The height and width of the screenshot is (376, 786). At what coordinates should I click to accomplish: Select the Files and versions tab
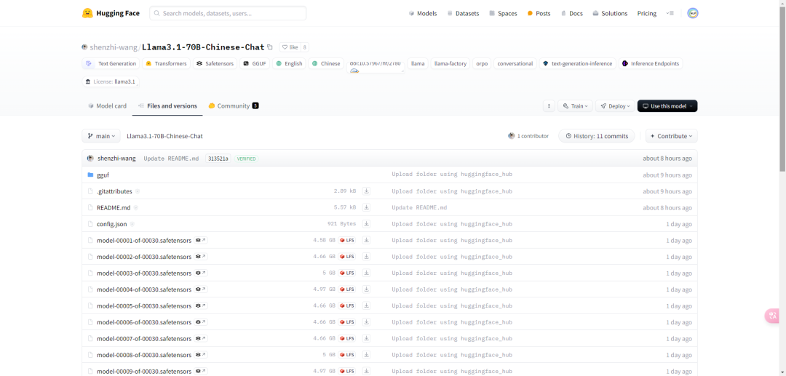pyautogui.click(x=167, y=106)
